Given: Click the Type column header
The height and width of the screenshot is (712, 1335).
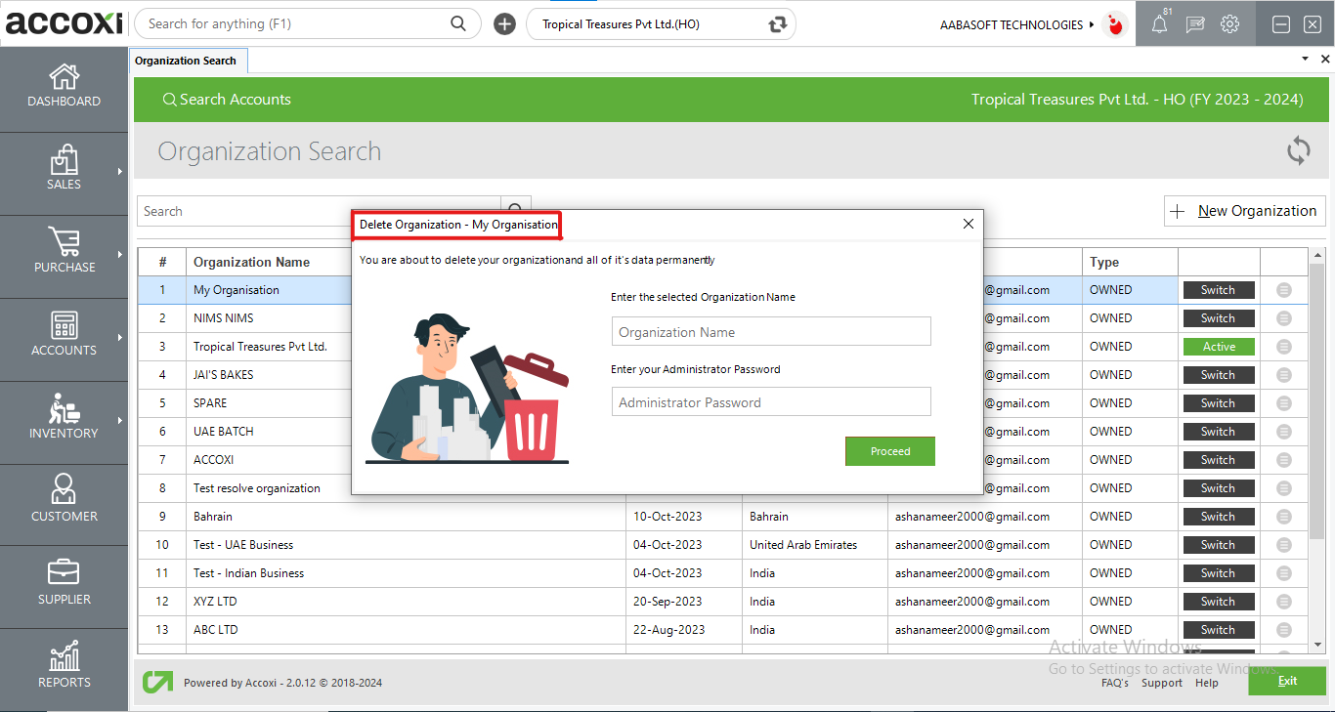Looking at the screenshot, I should [x=1104, y=262].
